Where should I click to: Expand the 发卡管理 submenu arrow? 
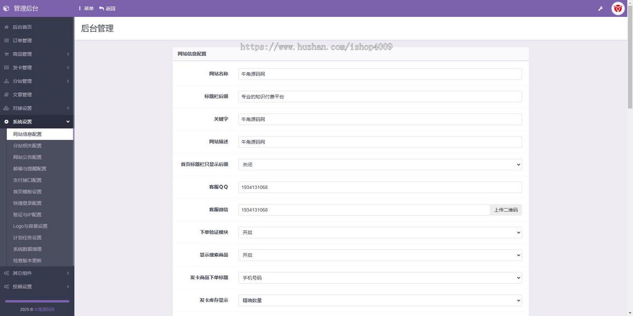pos(68,68)
